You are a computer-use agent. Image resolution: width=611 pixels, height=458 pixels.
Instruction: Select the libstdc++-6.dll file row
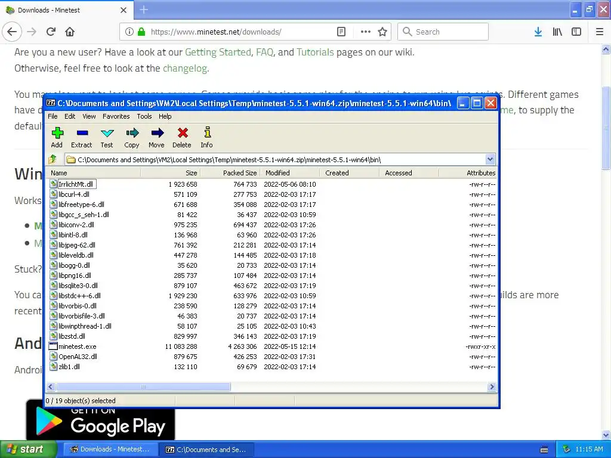pyautogui.click(x=271, y=296)
